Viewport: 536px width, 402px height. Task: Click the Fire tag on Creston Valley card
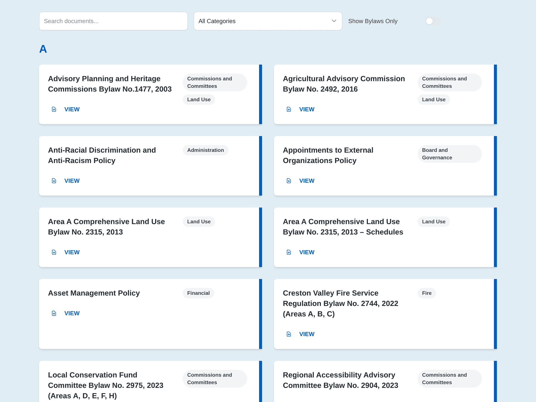(x=427, y=293)
